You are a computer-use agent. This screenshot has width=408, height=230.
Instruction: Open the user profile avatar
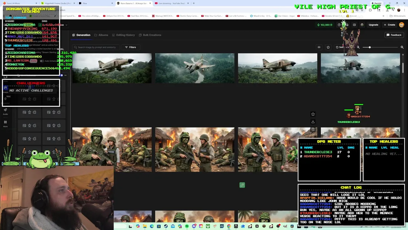(x=401, y=25)
